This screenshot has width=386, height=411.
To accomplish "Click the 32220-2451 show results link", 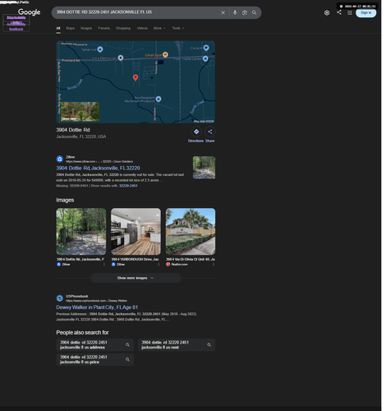I will tap(128, 186).
